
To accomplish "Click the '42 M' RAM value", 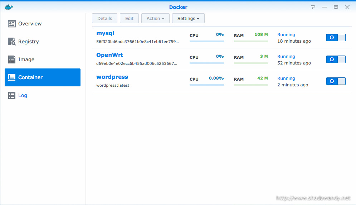I will tap(263, 78).
